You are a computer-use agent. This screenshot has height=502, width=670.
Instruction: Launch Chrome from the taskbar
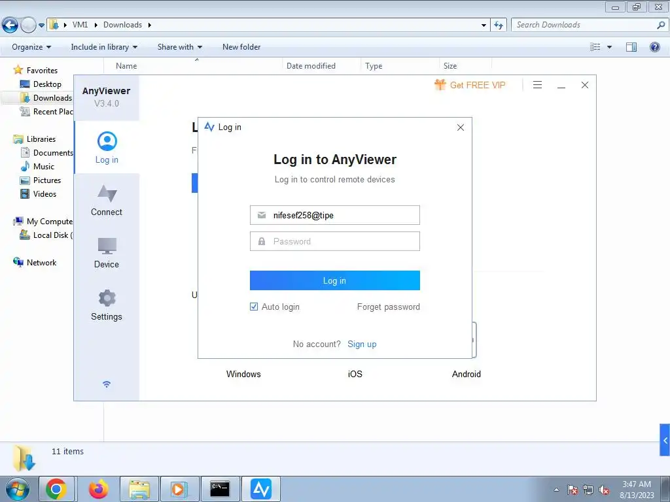pos(56,489)
